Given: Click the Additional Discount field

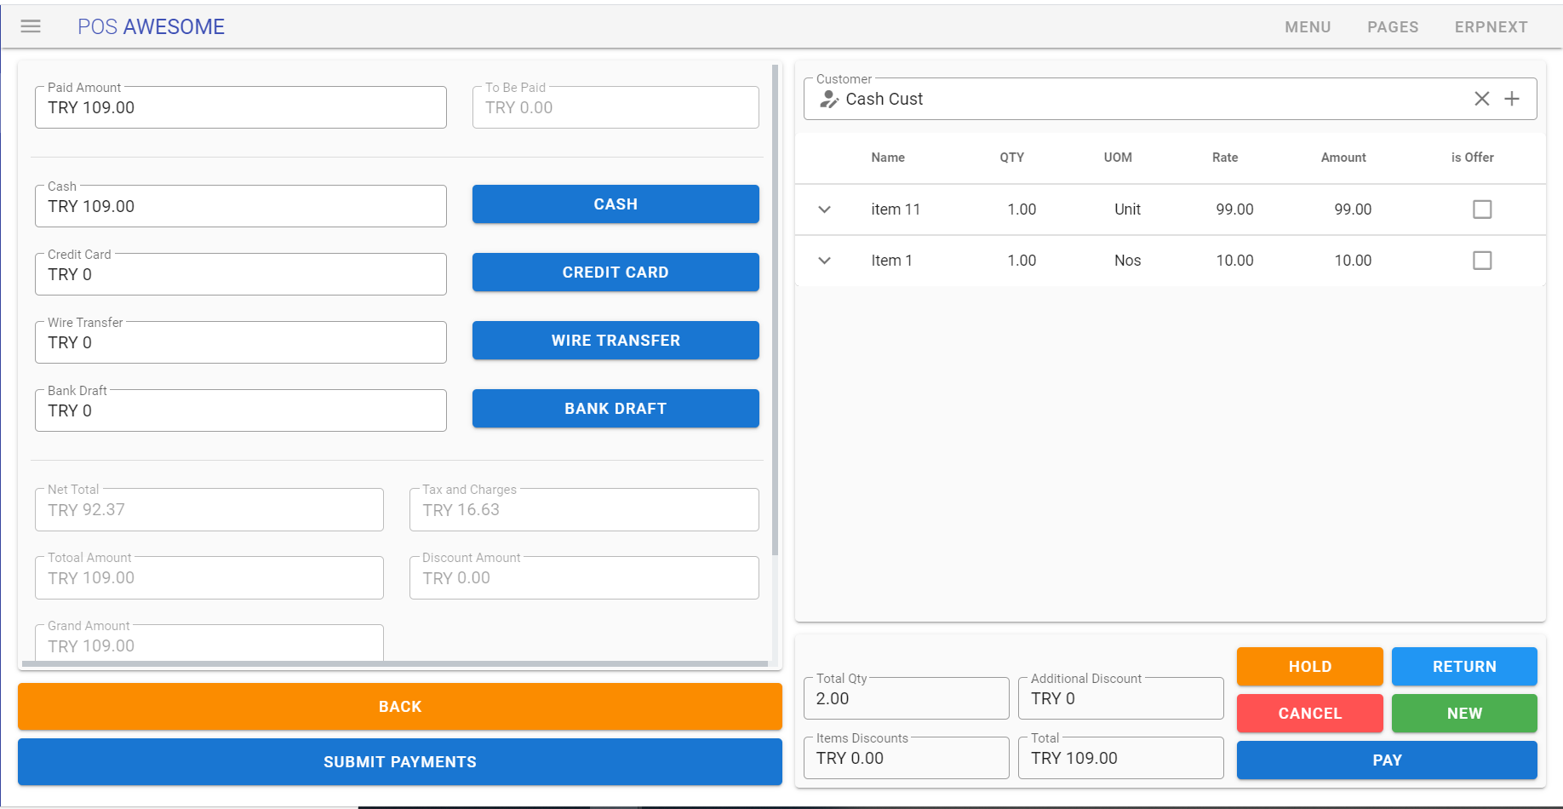Looking at the screenshot, I should pos(1120,698).
